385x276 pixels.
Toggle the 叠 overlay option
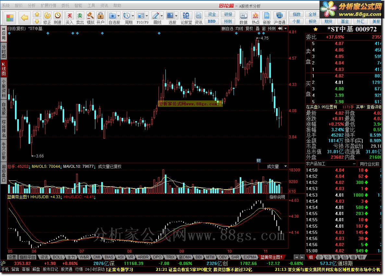point(258,29)
